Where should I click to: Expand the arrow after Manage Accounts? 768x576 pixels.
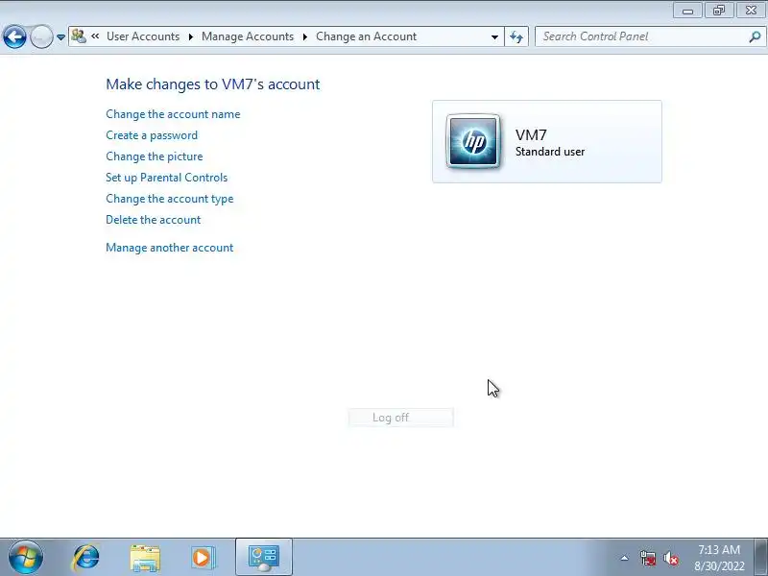[x=305, y=36]
